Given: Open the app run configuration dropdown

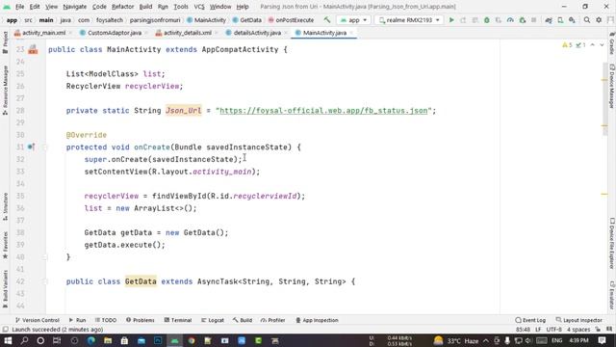Looking at the screenshot, I should click(353, 19).
